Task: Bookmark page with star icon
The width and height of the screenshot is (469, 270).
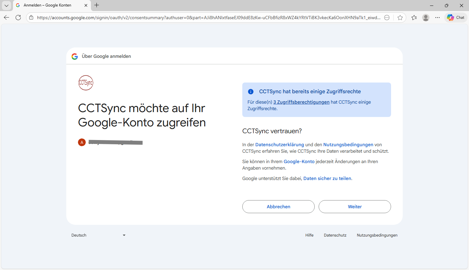Action: coord(400,18)
